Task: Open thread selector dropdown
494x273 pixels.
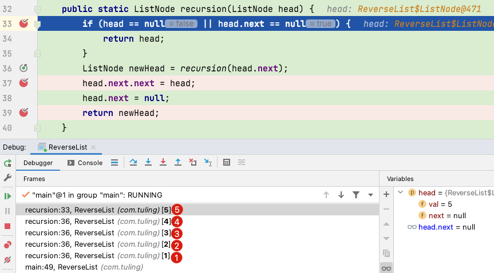Action: (371, 195)
